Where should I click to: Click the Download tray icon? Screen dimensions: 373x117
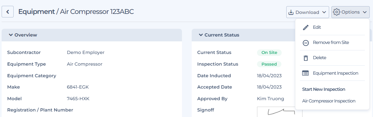pos(291,12)
